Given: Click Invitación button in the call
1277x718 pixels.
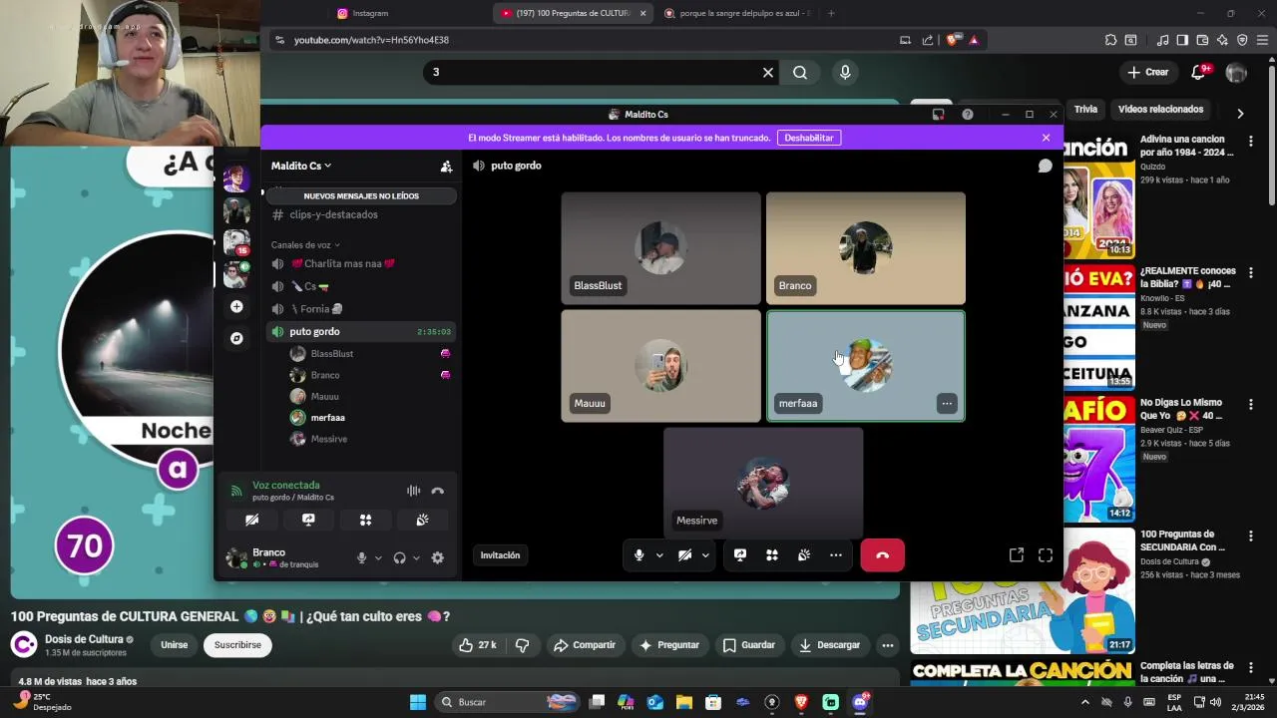Looking at the screenshot, I should [x=500, y=555].
